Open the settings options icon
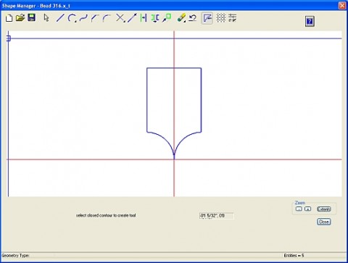The image size is (348, 263). coord(233,18)
